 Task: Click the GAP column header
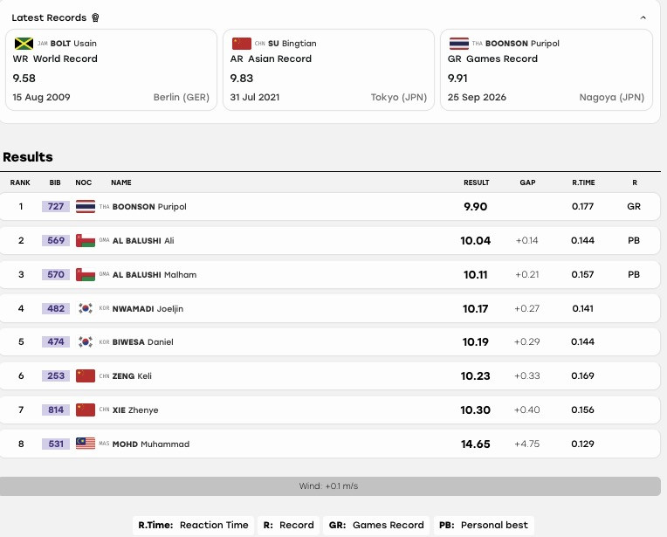click(x=527, y=182)
